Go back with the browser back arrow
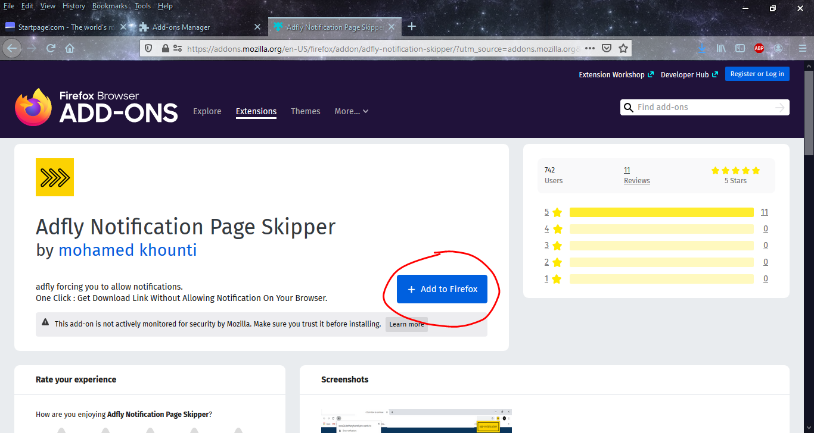The width and height of the screenshot is (814, 433). [x=13, y=48]
